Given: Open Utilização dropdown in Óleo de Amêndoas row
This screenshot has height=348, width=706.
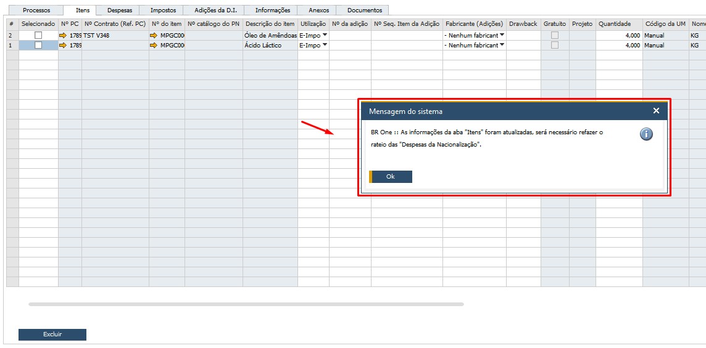Looking at the screenshot, I should click(x=325, y=34).
